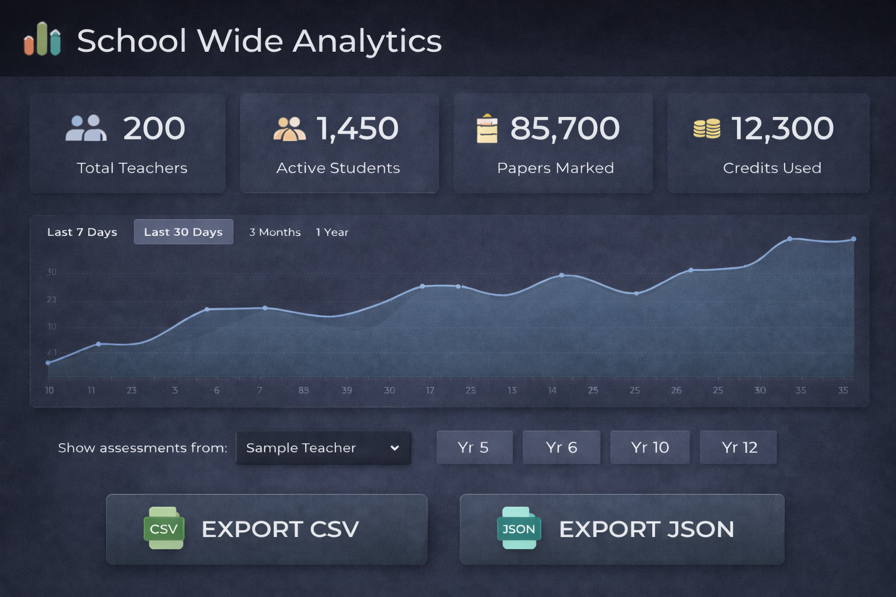Open the Sample Teacher dropdown
The width and height of the screenshot is (896, 597).
point(323,448)
